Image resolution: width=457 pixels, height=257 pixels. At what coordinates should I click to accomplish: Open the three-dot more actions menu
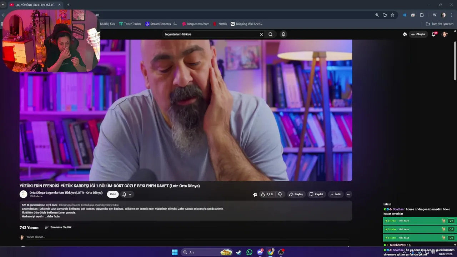tap(348, 194)
